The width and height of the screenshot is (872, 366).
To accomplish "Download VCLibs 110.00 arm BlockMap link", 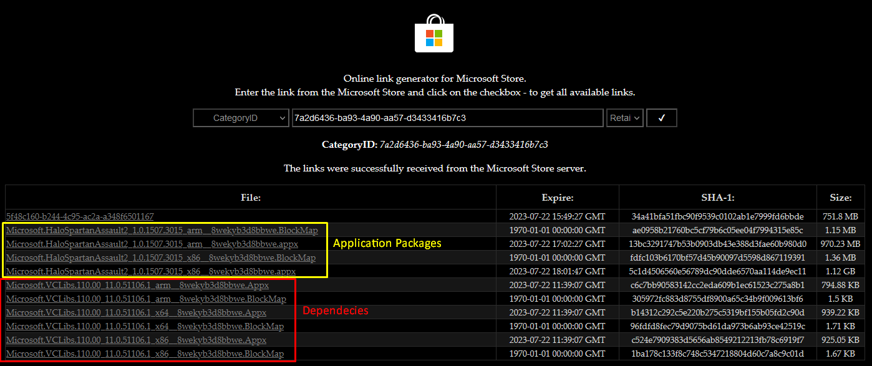I will pyautogui.click(x=146, y=299).
